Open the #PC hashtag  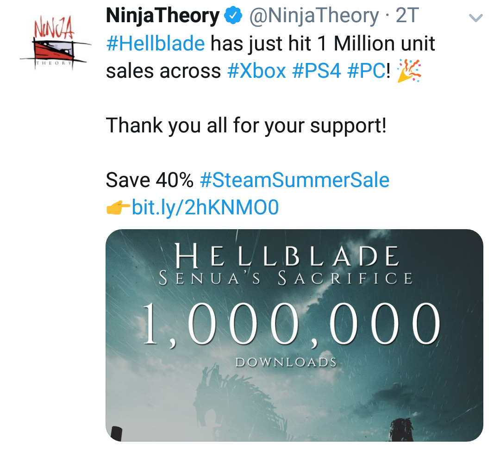[365, 71]
